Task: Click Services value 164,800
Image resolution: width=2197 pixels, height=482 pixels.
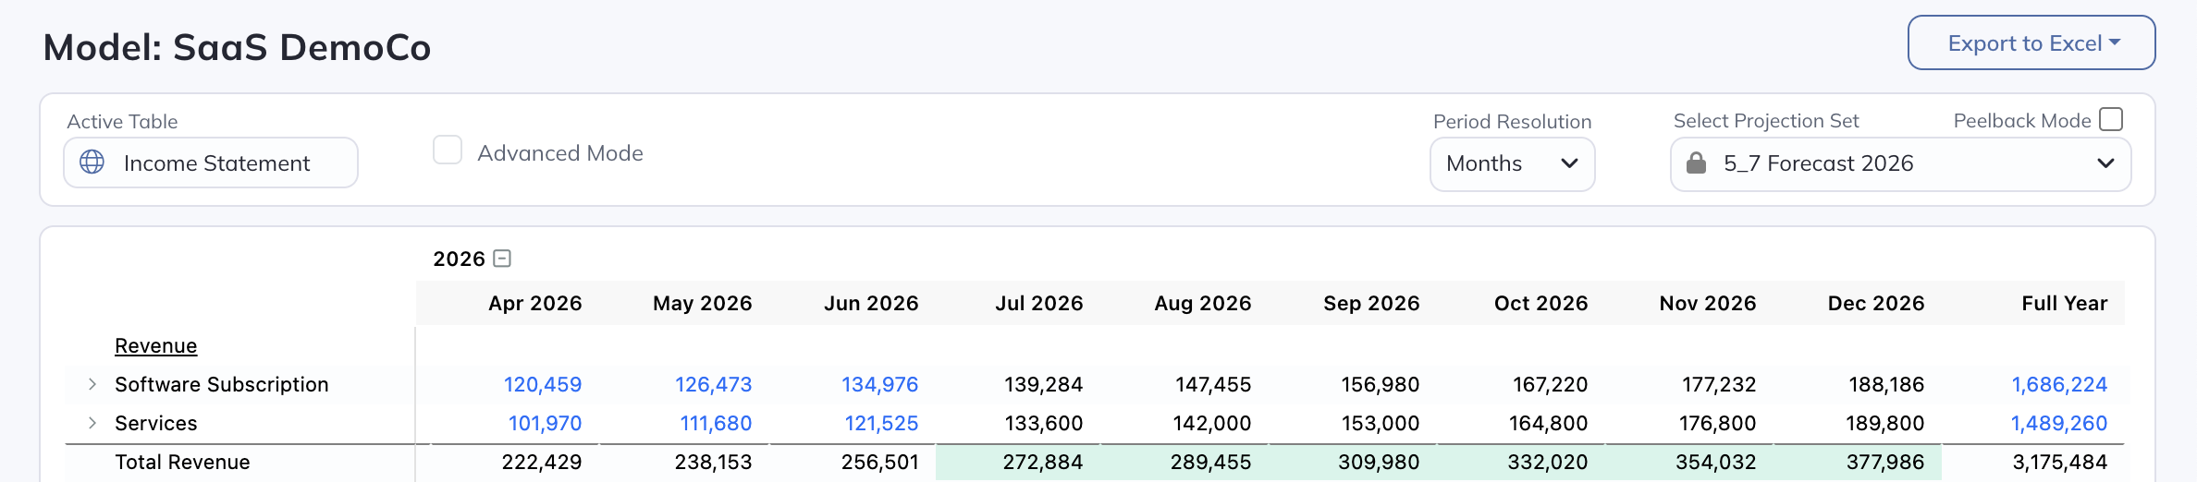Action: point(1548,423)
